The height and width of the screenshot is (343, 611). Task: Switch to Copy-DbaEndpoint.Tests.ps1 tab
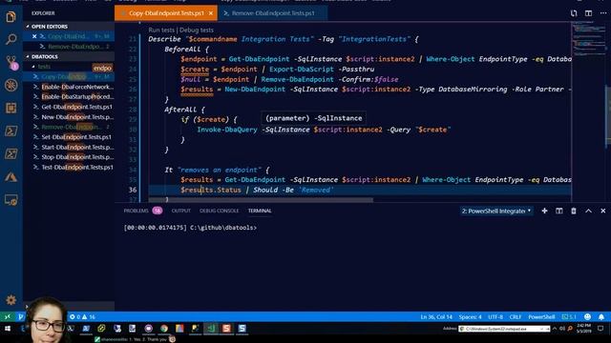pos(166,13)
